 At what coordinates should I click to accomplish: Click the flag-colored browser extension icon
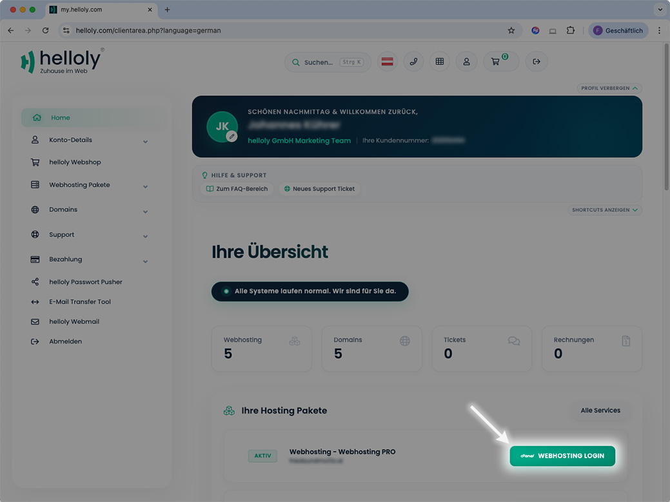pyautogui.click(x=535, y=30)
